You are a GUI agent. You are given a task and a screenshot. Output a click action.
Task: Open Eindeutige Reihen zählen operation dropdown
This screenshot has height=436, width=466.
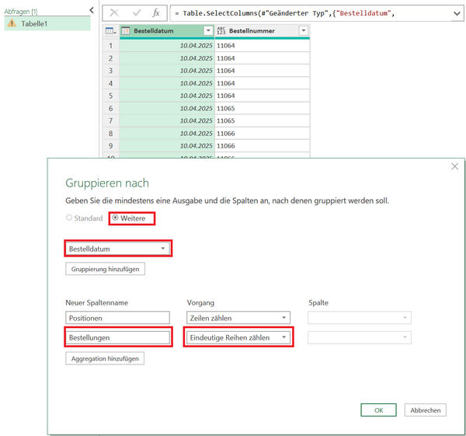(x=284, y=337)
